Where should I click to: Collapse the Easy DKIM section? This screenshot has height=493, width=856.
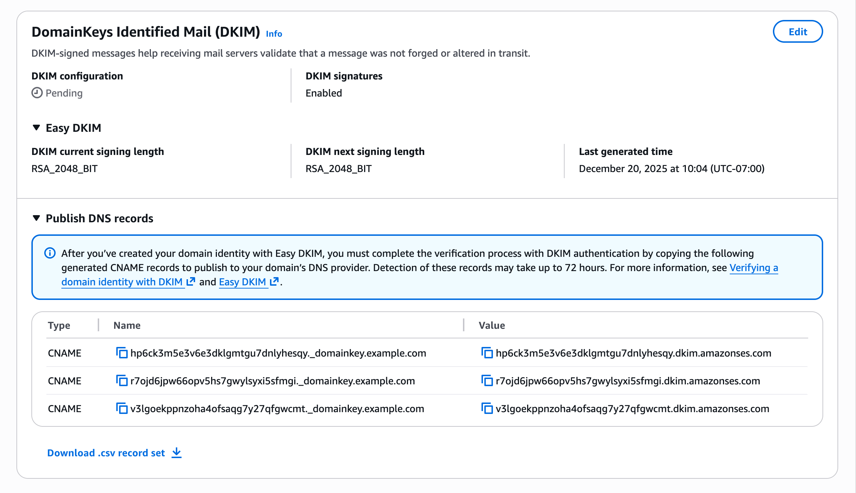click(x=36, y=128)
